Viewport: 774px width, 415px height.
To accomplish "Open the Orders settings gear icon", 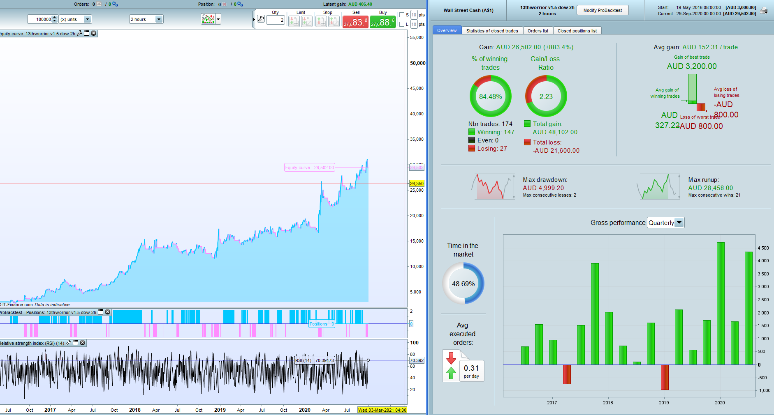I will coord(115,4).
